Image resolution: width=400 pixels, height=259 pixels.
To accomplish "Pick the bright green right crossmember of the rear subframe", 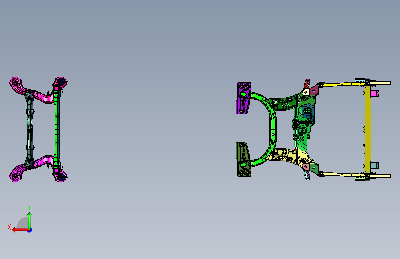I will point(57,129).
